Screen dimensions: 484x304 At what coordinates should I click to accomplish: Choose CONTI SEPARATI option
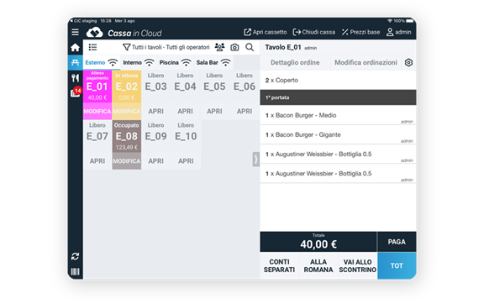[279, 265]
